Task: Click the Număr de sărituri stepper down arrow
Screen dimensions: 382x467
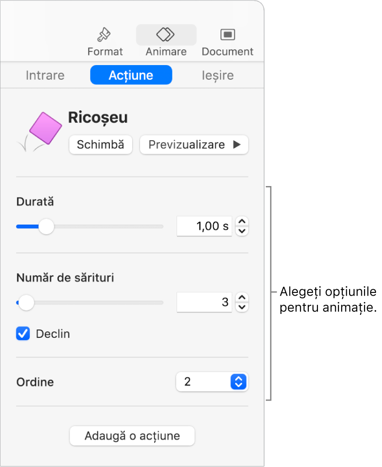Action: point(242,307)
